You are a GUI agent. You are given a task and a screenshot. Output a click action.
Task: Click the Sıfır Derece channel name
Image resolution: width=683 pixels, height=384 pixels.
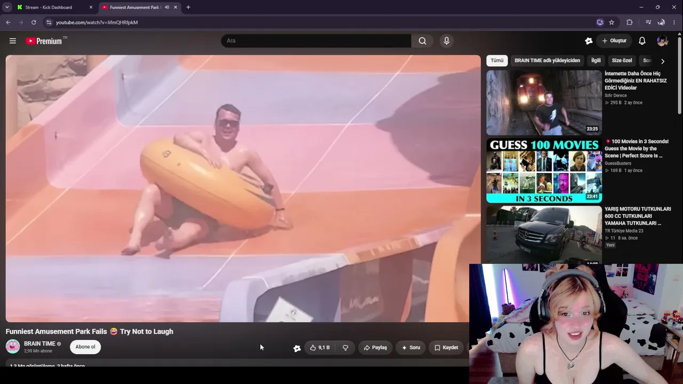coord(616,95)
